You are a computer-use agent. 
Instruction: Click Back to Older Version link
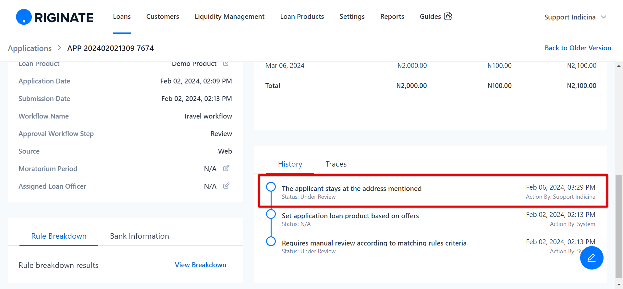(578, 48)
